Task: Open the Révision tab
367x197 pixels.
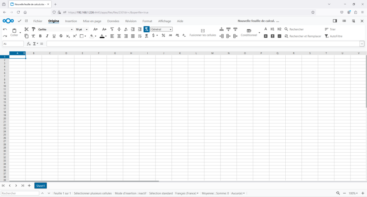Action: tap(131, 21)
